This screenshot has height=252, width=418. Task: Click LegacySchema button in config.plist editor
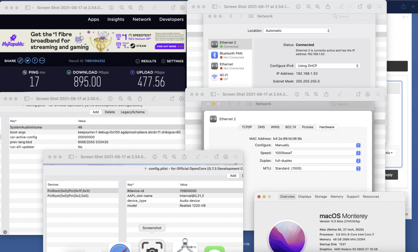(133, 112)
